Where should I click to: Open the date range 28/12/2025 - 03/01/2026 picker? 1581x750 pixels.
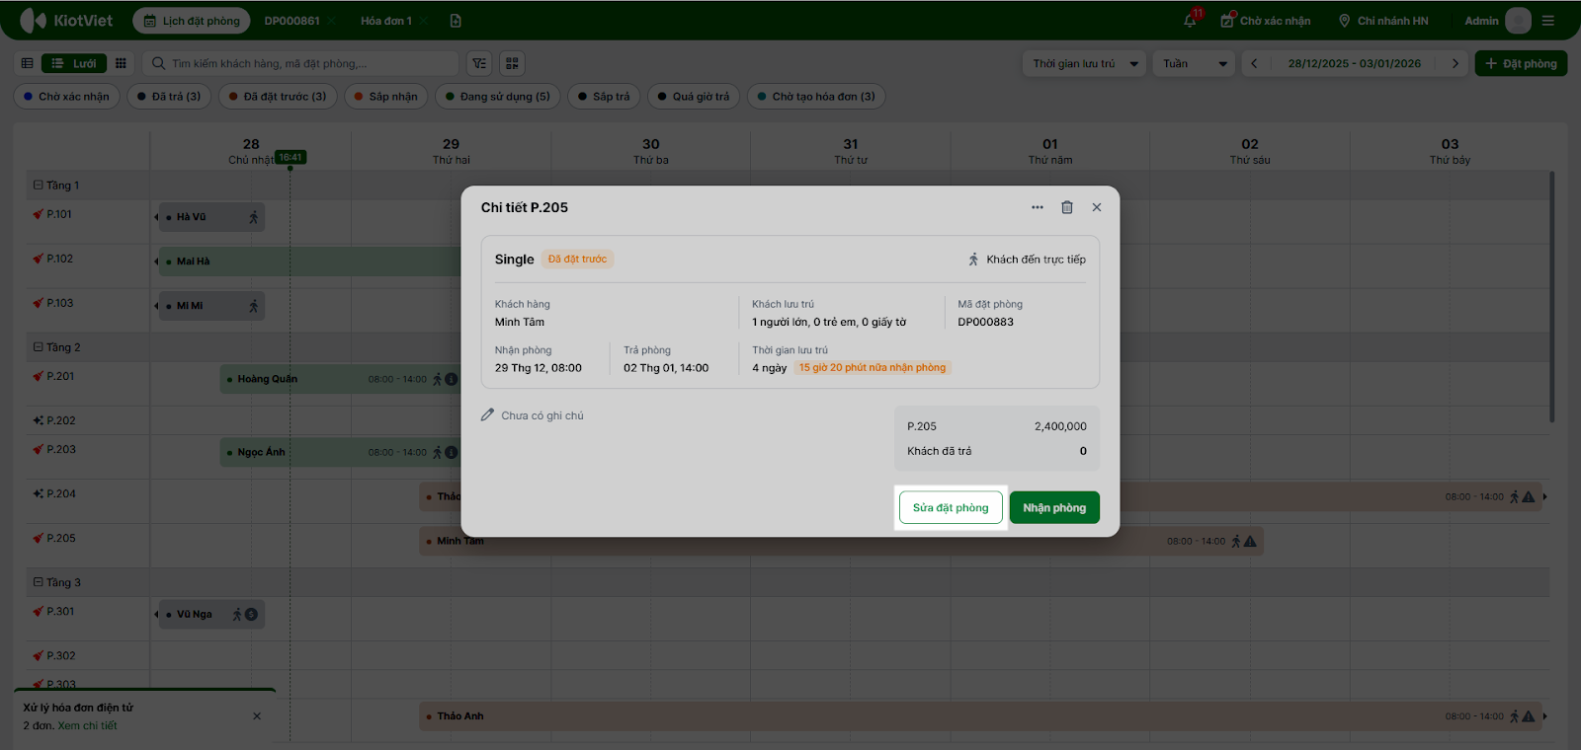(1354, 63)
